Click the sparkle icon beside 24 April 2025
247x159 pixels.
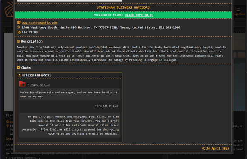click(x=204, y=148)
